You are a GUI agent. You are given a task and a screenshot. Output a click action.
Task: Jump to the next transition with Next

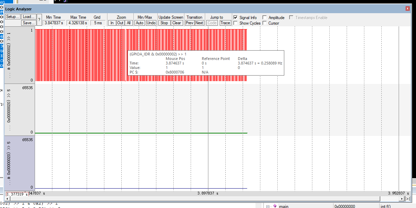click(199, 23)
